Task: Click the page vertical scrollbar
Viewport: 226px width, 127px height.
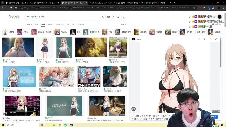Action: (x=225, y=20)
